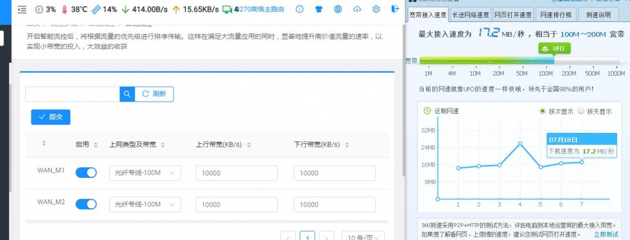Click the logout icon in the top bar

point(395,9)
